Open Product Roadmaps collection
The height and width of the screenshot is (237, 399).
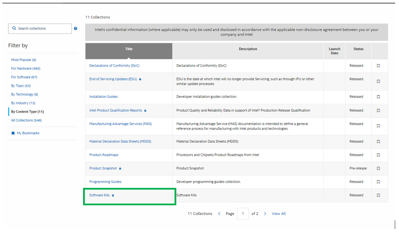104,155
